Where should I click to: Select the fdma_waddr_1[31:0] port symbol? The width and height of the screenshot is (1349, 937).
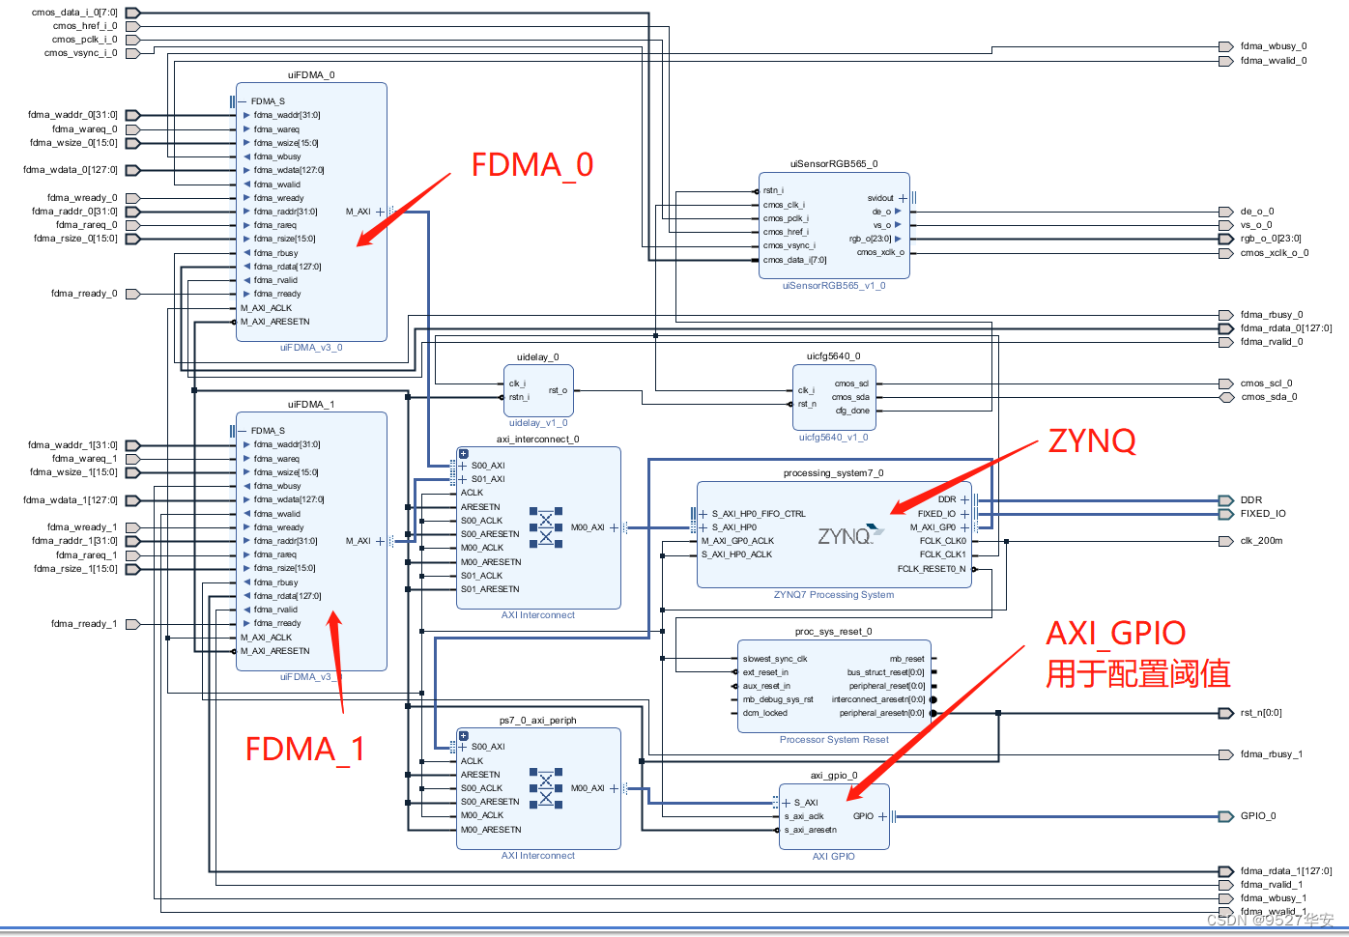(x=133, y=445)
